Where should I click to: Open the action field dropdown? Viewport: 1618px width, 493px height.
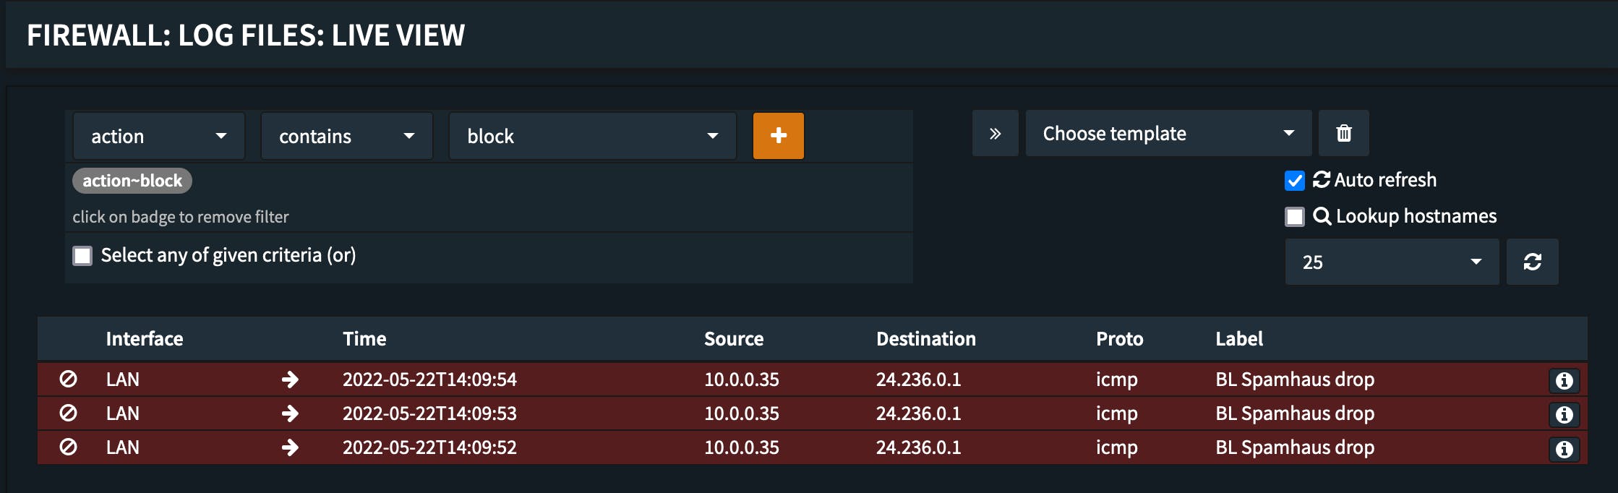(x=158, y=136)
